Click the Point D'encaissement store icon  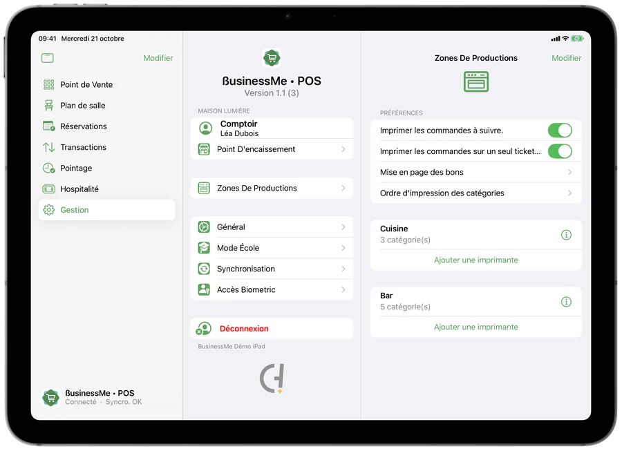[x=204, y=149]
